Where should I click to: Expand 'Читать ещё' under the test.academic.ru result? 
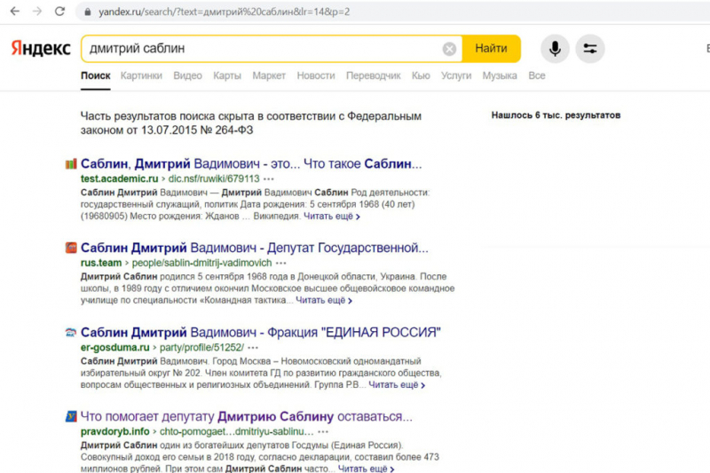tap(332, 216)
